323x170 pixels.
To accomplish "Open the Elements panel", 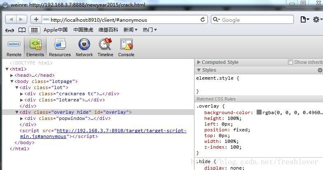I will (x=35, y=48).
